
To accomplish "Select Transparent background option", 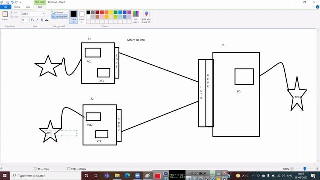I will coord(59,17).
